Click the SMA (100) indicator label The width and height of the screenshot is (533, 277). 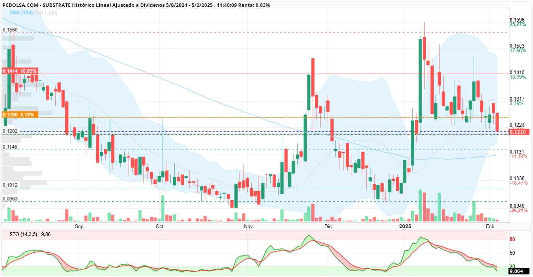point(22,12)
